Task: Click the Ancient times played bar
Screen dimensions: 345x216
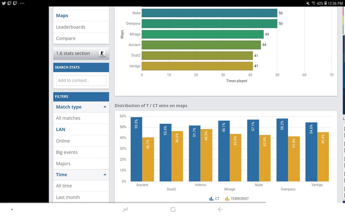Action: click(201, 45)
